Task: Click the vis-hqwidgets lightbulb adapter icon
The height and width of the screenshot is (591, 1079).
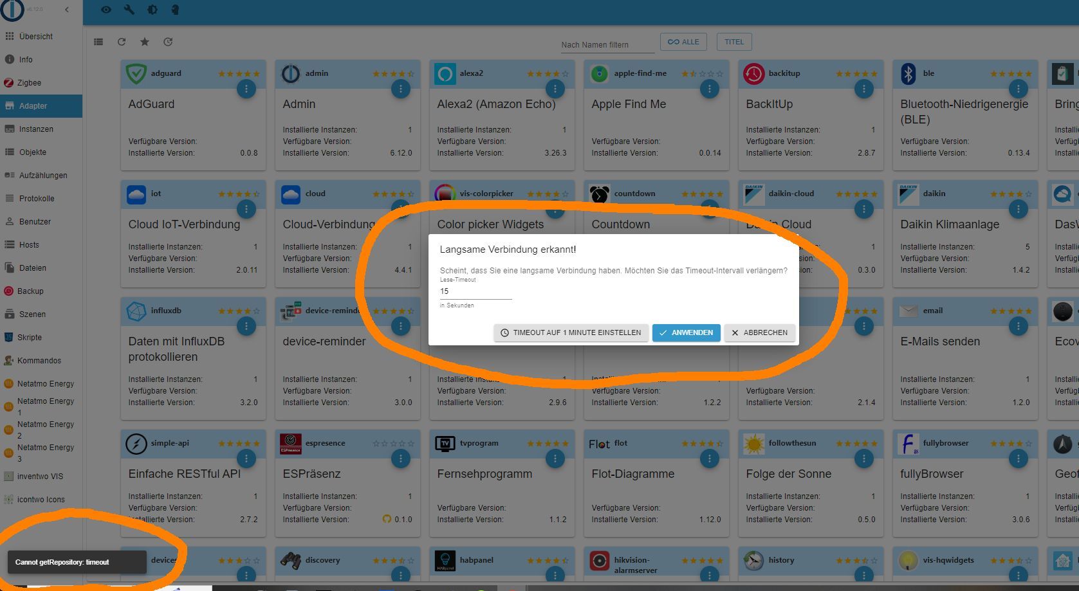Action: click(908, 561)
